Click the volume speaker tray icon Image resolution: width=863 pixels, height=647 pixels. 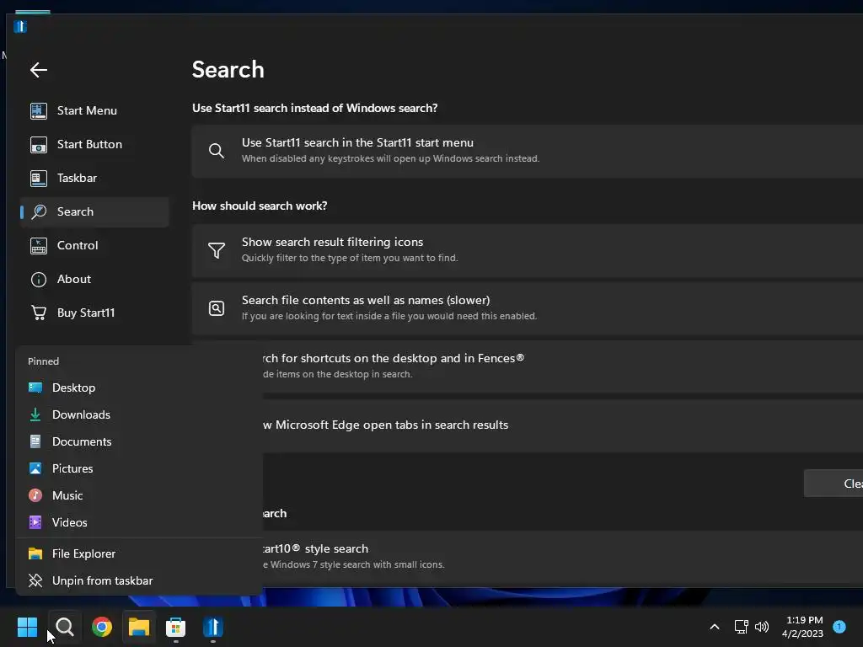tap(762, 627)
